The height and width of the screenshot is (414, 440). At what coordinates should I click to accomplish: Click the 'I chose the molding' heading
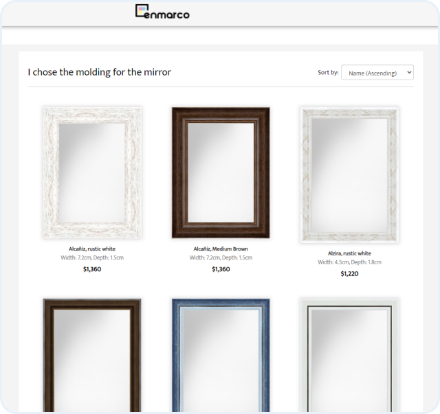[x=100, y=72]
